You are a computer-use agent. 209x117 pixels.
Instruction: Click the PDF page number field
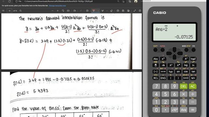pos(9,11)
